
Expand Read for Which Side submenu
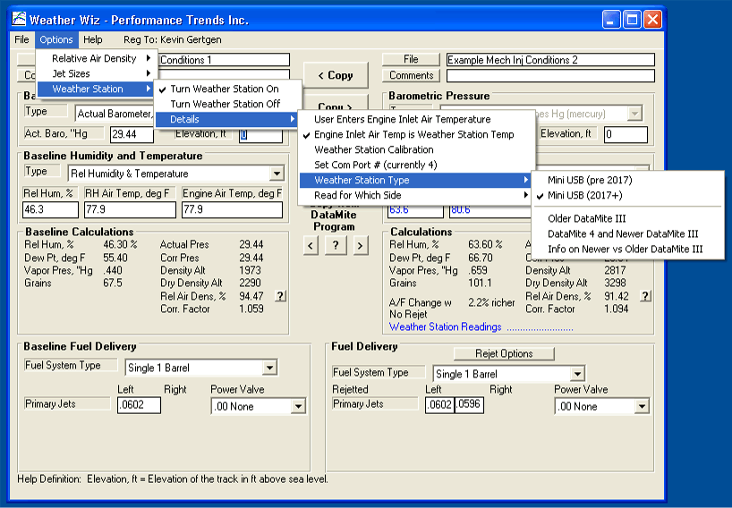click(x=416, y=196)
